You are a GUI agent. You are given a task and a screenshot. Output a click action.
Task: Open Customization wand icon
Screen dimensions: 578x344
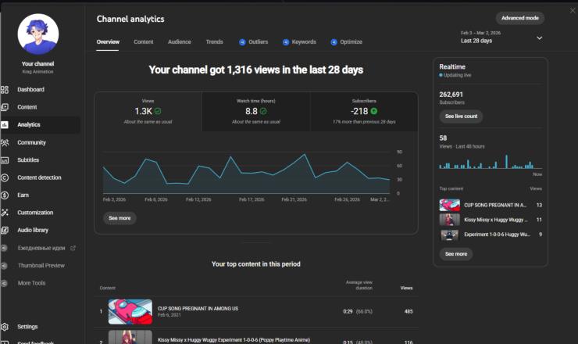tap(5, 213)
